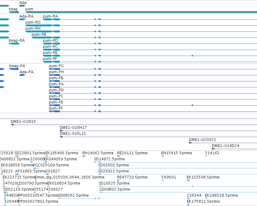Select EST 569691 label
This screenshot has height=206, width=257.
pyautogui.click(x=169, y=177)
